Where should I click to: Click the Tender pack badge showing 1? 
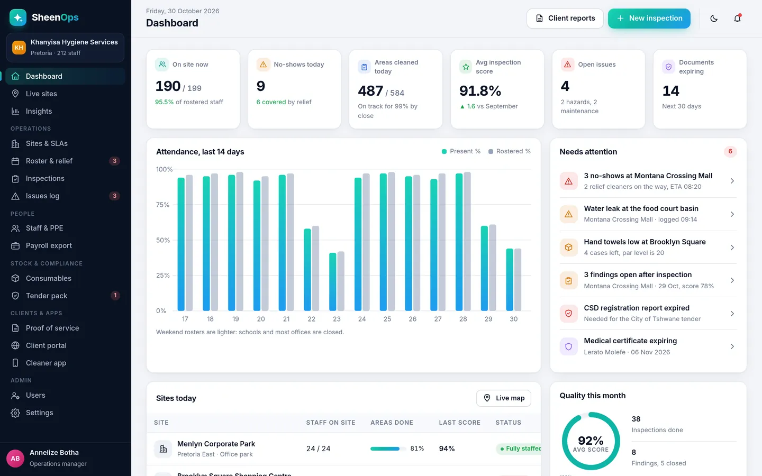[x=115, y=296]
